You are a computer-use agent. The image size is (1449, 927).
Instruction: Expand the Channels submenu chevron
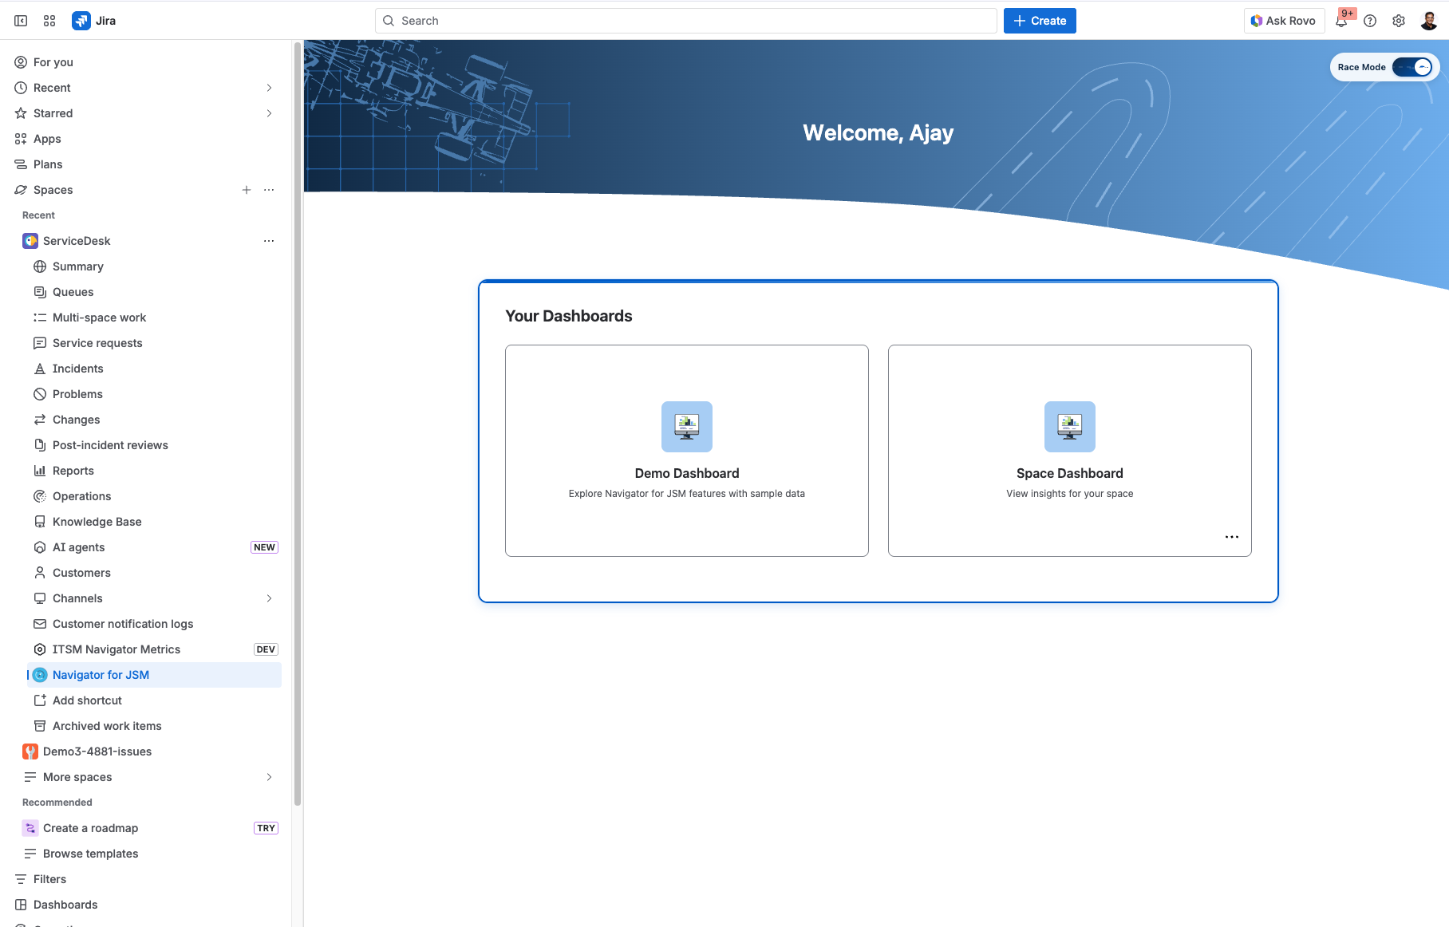click(x=269, y=598)
